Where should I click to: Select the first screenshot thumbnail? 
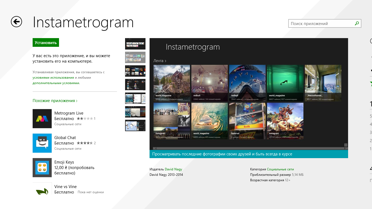pos(135,44)
